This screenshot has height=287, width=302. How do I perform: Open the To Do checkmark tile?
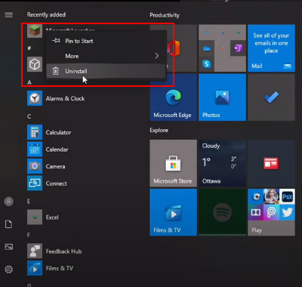point(271,97)
